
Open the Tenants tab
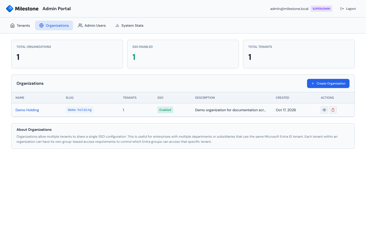tap(20, 25)
